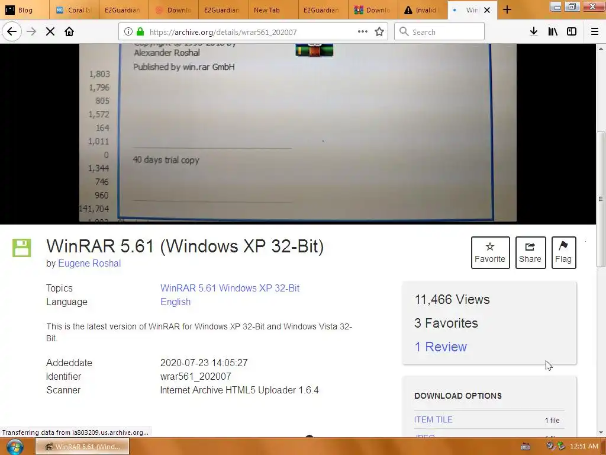Click the '3 Favorites' text

(x=446, y=323)
